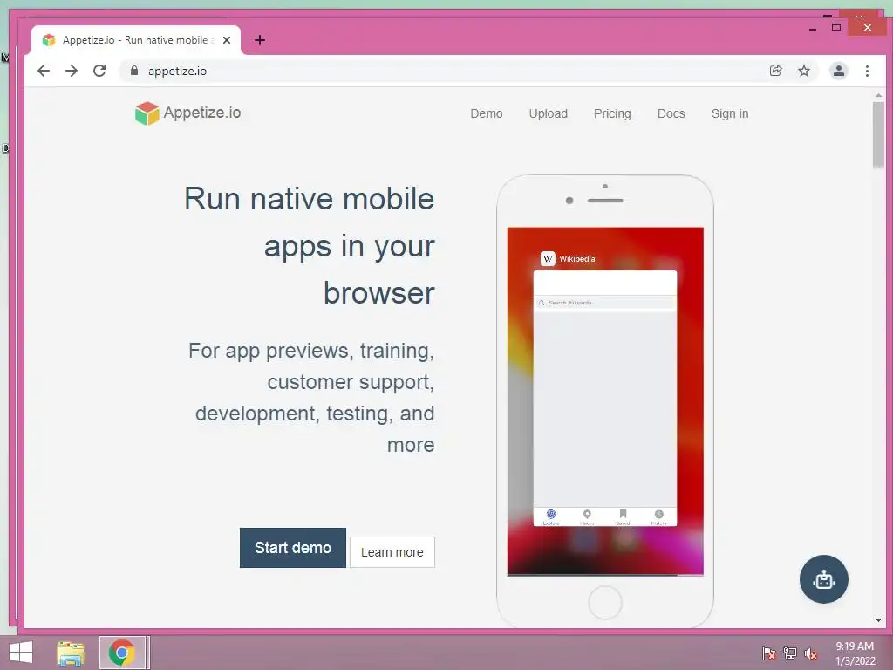The image size is (893, 670).
Task: Click the 'Run native mobile apps in your browser' heading
Action: click(x=310, y=245)
